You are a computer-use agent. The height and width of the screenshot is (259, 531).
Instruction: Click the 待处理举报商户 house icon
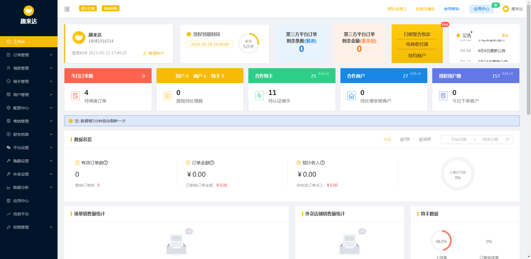click(351, 96)
